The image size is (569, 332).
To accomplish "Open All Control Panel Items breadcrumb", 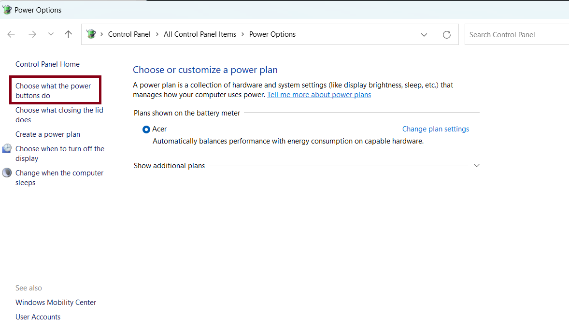I will point(200,34).
